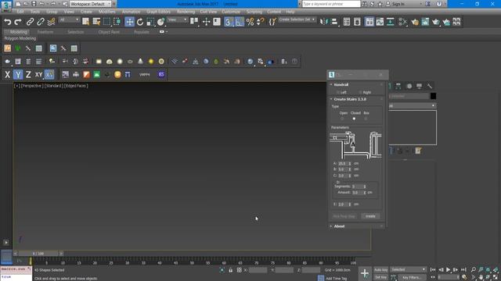Click the time slider 0 / 100 handle
501x281 pixels.
coord(38,254)
